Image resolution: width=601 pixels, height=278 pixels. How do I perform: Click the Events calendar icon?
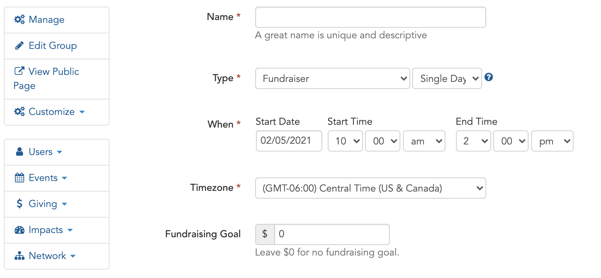(x=19, y=177)
